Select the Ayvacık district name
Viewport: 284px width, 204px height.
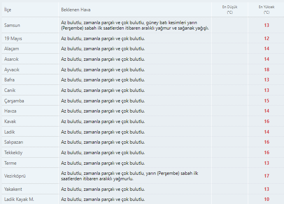(12, 70)
